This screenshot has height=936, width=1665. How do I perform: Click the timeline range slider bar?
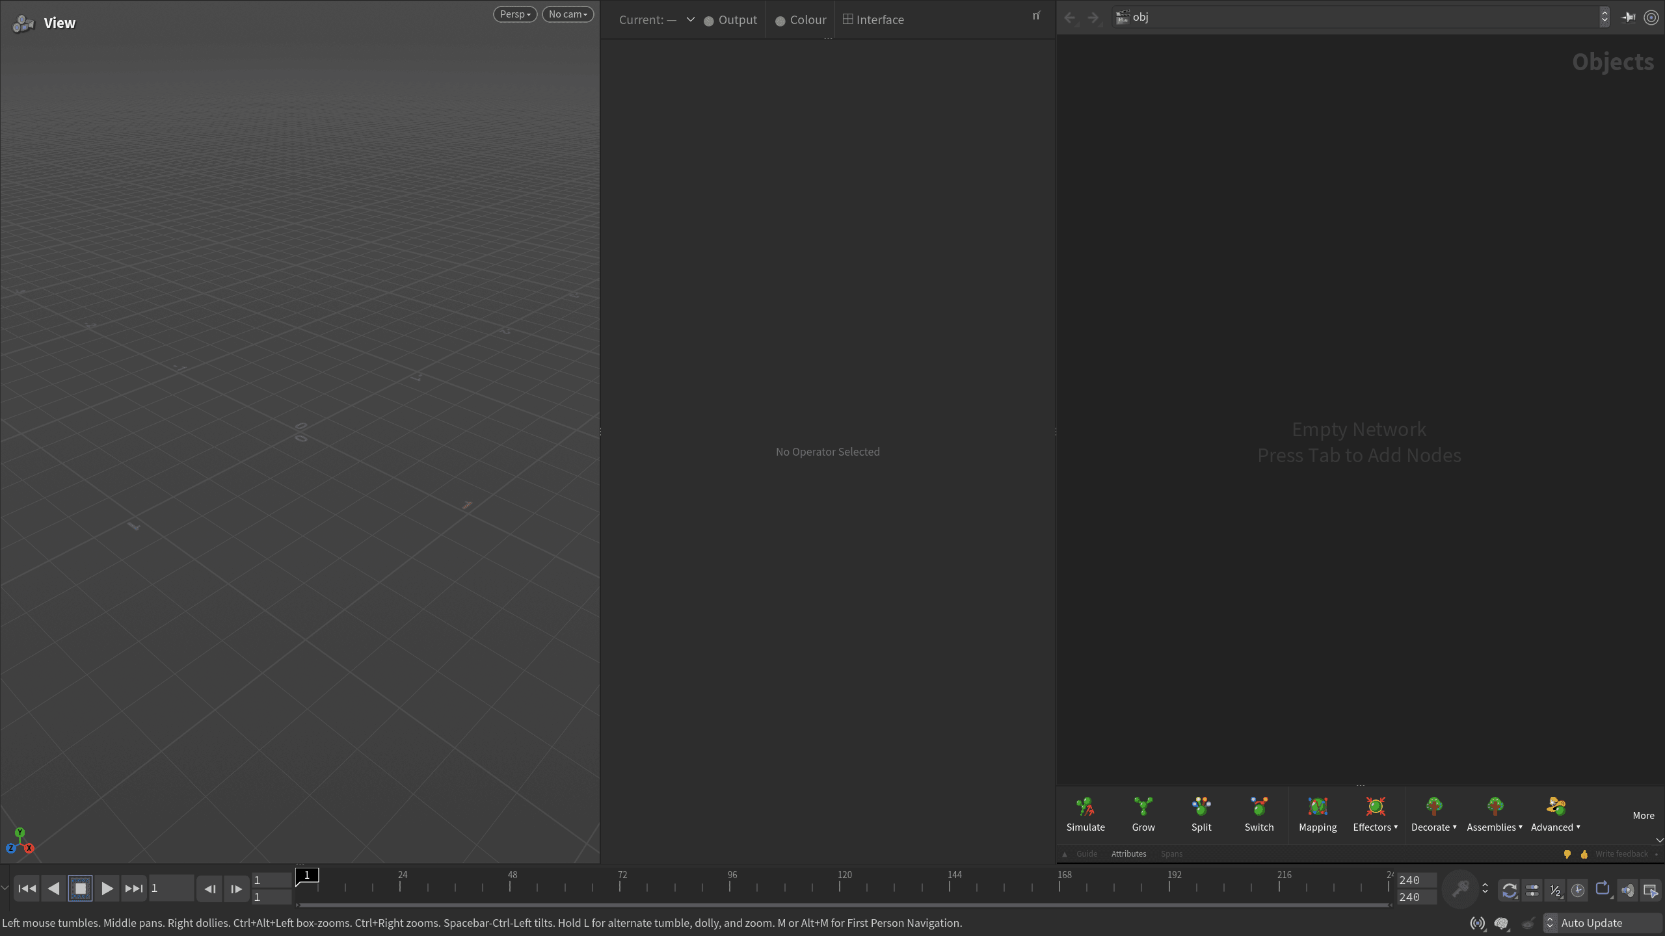click(844, 905)
